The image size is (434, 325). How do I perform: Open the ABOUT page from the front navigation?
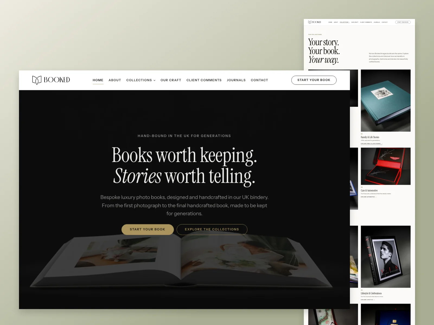pos(115,80)
